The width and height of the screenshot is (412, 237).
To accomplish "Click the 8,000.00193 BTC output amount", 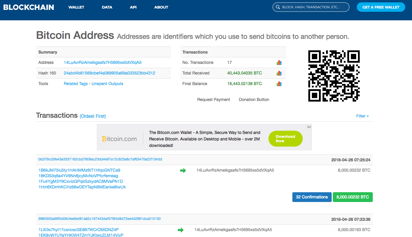I will [354, 230].
